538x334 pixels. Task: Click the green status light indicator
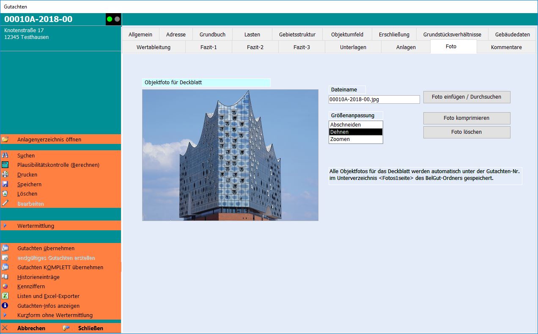(x=110, y=19)
